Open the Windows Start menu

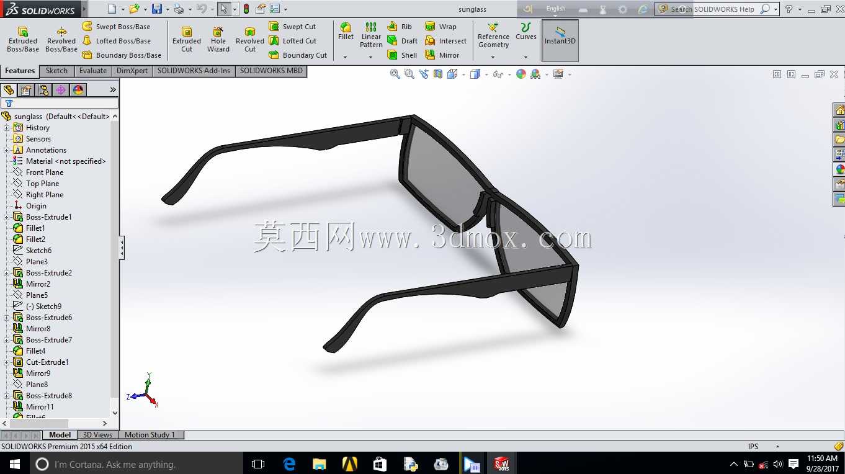pos(14,463)
